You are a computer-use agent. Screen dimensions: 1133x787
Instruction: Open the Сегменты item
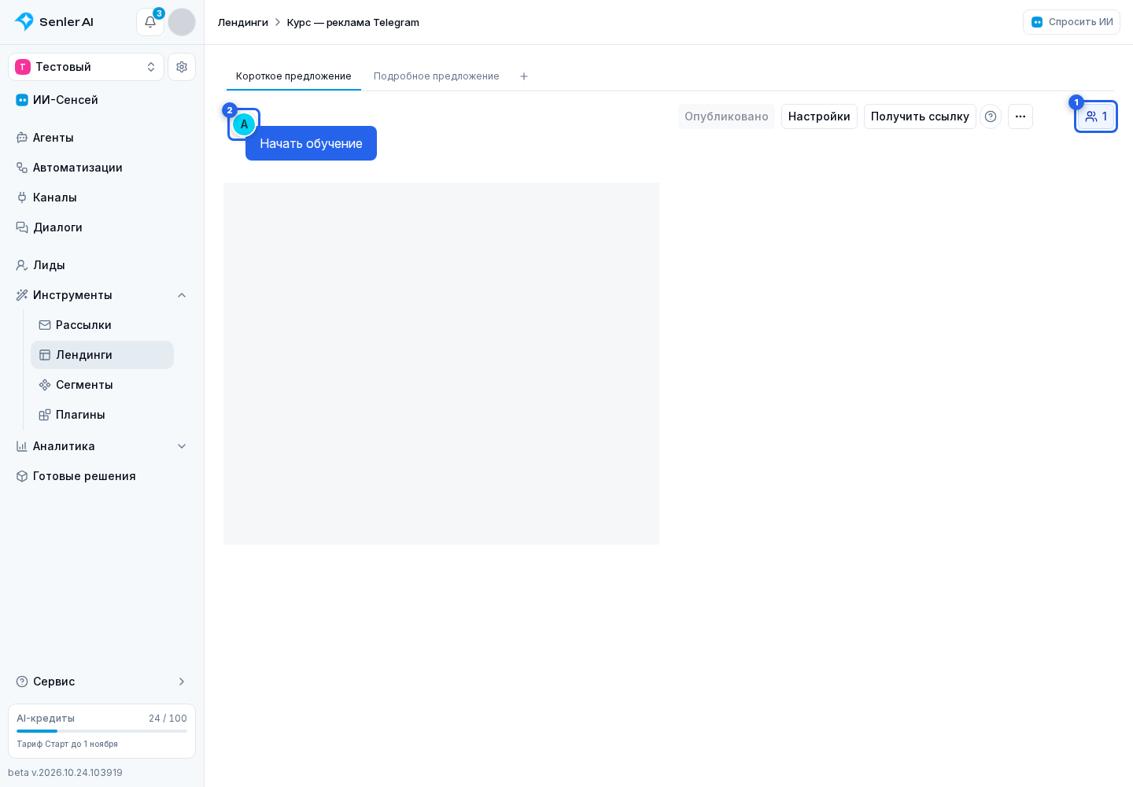click(102, 385)
